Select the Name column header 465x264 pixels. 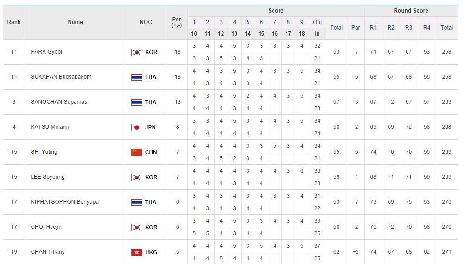point(75,22)
